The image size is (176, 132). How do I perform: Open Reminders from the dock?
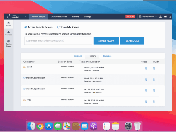[106, 126]
